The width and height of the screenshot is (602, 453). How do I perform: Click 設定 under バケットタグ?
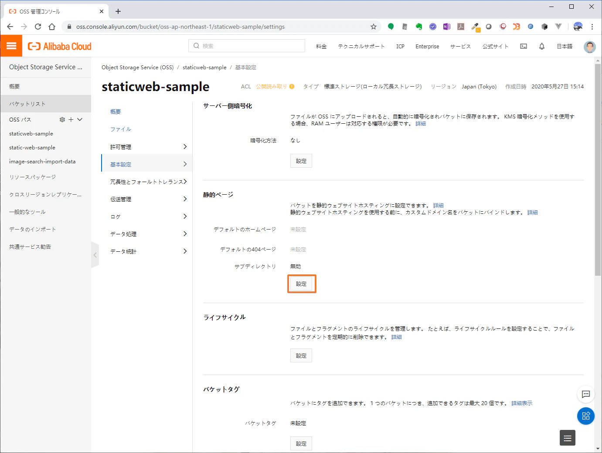click(301, 443)
